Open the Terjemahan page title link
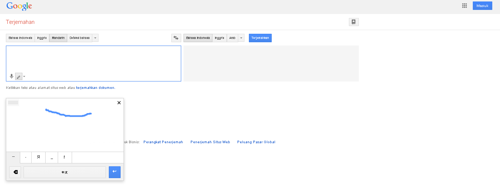The height and width of the screenshot is (188, 500). (x=20, y=22)
